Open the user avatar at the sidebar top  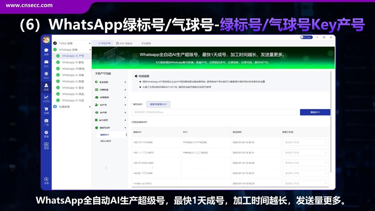pos(46,40)
